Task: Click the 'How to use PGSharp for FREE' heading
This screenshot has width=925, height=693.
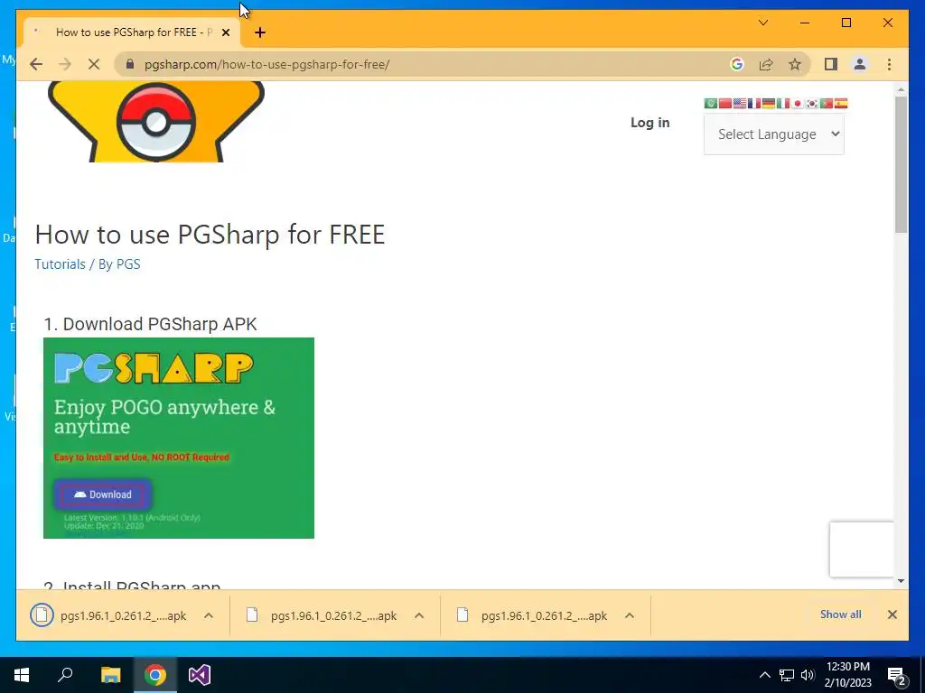Action: pos(210,235)
